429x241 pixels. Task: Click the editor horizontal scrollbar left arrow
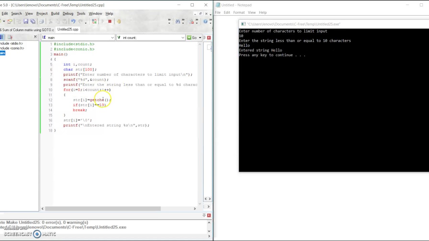pos(43,209)
